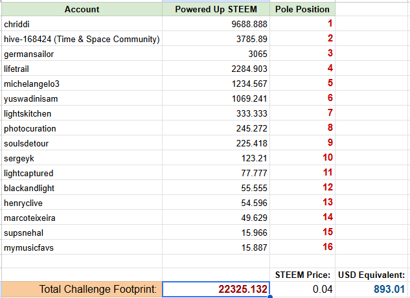410x298 pixels.
Task: Select the soulsdetour cell
Action: coord(82,143)
